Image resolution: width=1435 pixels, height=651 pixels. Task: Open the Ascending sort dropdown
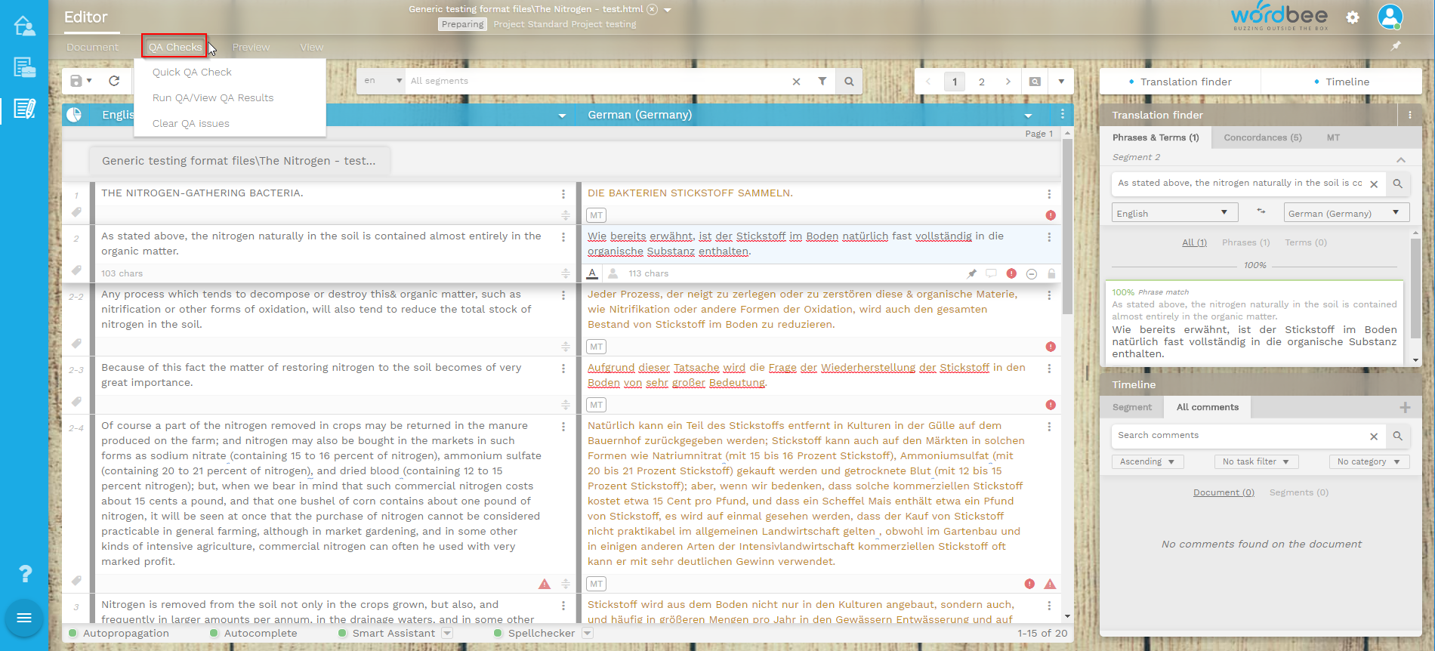(x=1146, y=461)
